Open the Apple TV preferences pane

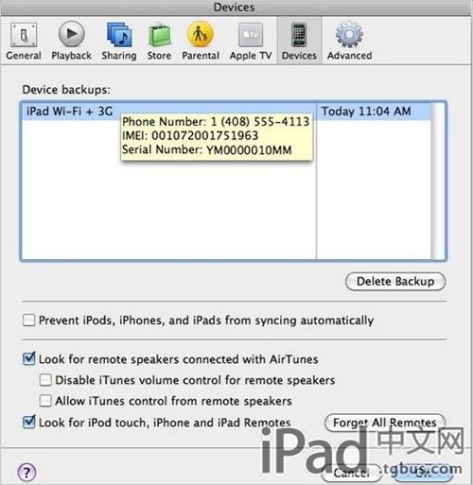pos(251,42)
